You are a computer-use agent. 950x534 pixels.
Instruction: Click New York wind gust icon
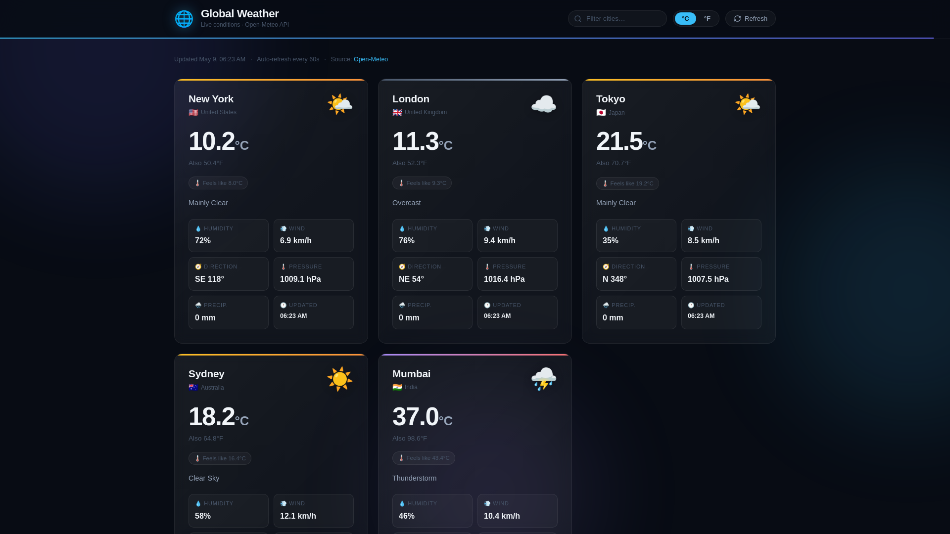coord(284,229)
